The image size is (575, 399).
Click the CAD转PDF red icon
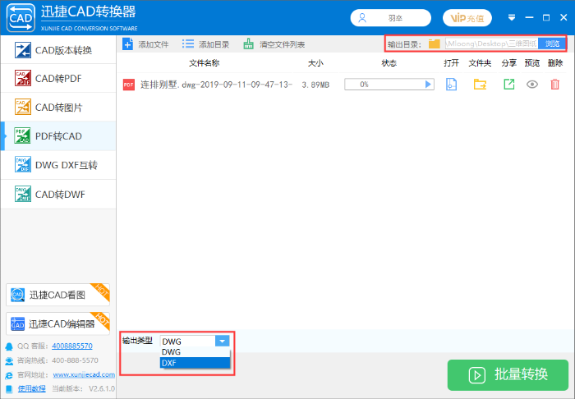tap(23, 79)
